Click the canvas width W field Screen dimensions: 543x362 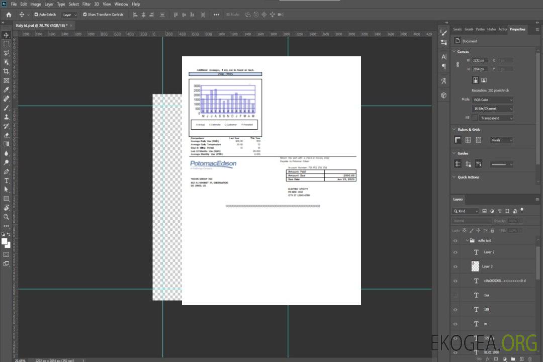point(480,60)
